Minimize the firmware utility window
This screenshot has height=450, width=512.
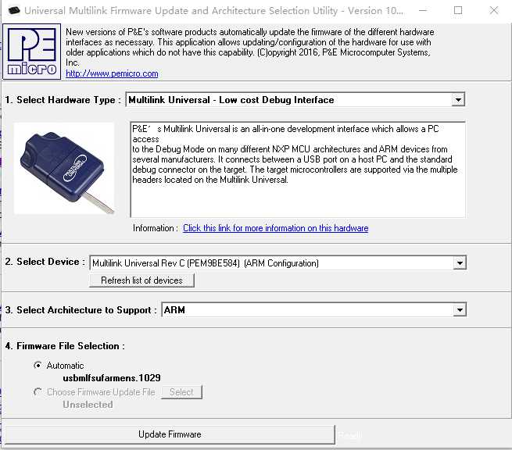tap(423, 10)
